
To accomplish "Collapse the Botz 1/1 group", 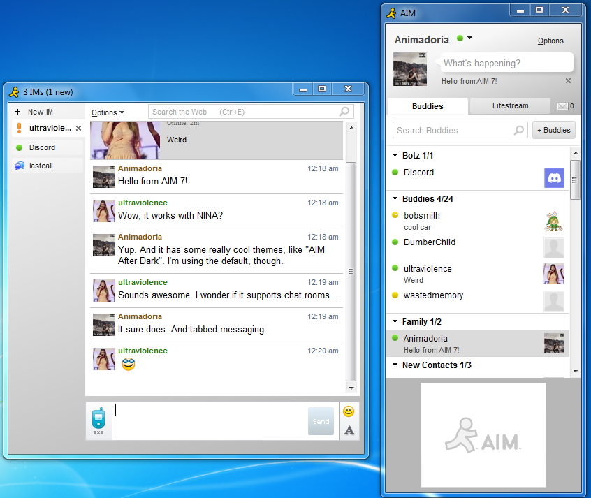I will point(395,155).
